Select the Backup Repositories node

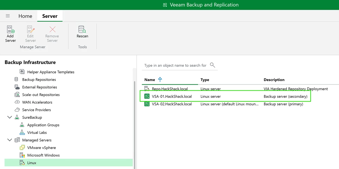39,79
